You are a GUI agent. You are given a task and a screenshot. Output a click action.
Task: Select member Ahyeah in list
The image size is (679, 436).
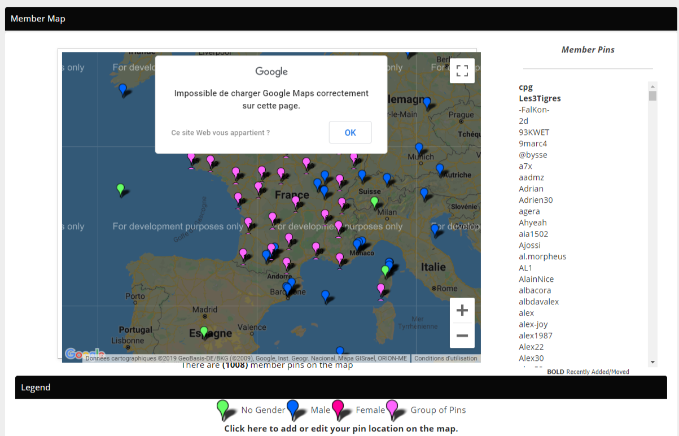coord(533,223)
